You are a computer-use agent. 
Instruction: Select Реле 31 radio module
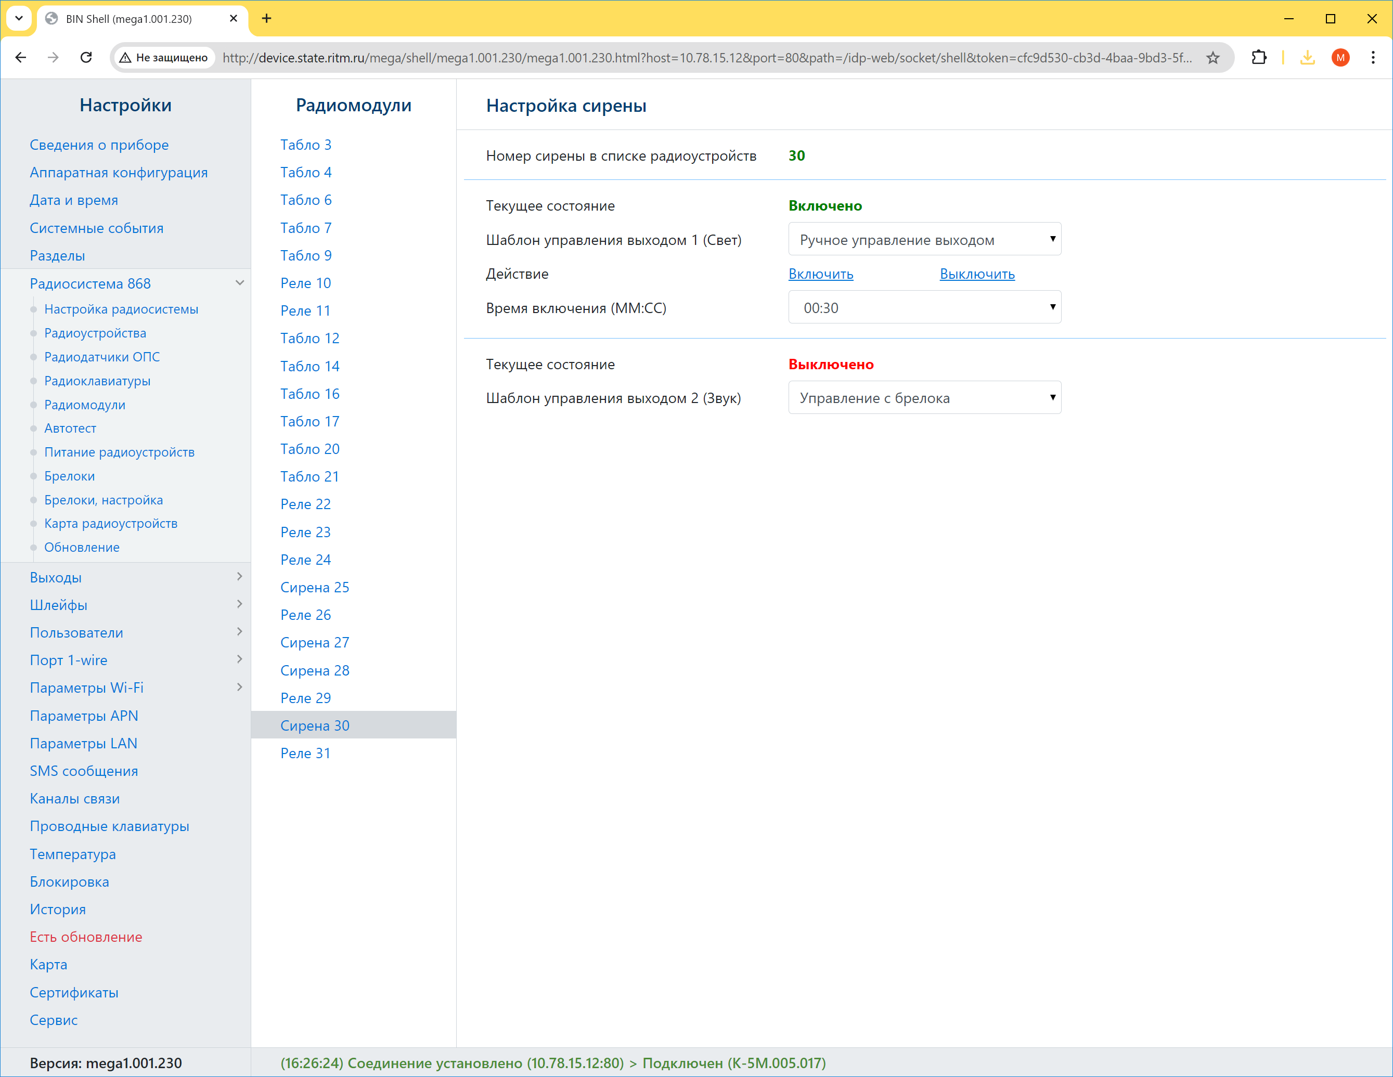[305, 753]
